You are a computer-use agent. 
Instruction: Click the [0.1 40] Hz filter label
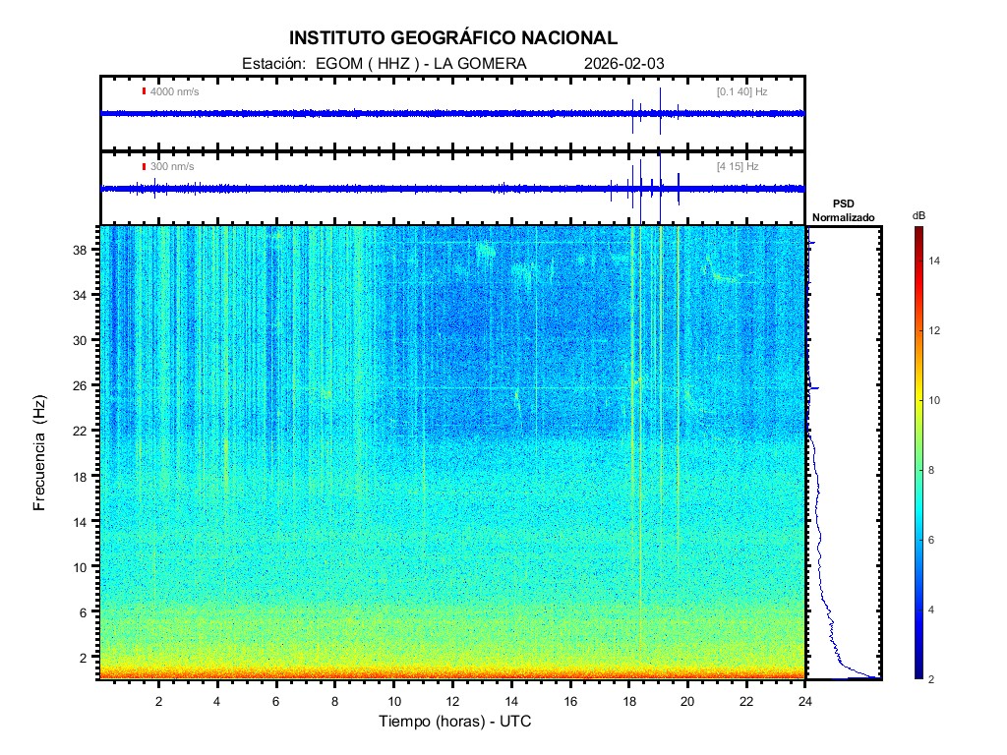point(741,91)
